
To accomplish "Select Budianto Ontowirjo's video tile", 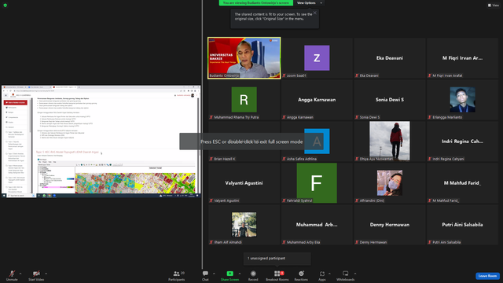I will pyautogui.click(x=244, y=57).
